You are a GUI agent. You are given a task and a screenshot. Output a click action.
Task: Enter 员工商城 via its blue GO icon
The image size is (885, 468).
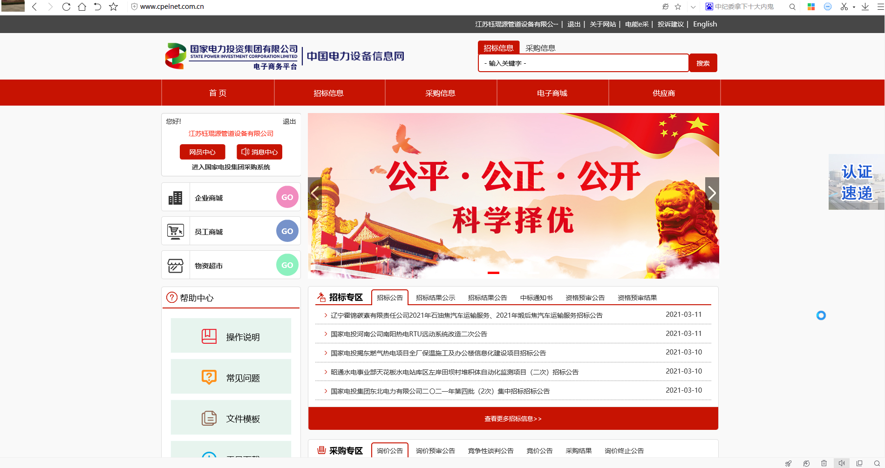click(287, 231)
